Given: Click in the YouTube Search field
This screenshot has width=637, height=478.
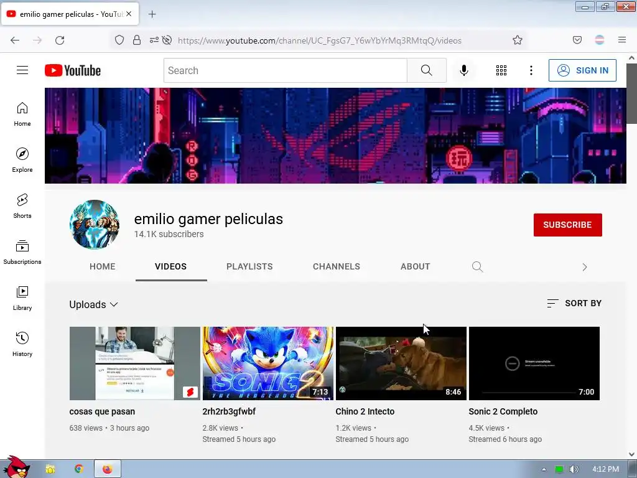Looking at the screenshot, I should [x=285, y=70].
